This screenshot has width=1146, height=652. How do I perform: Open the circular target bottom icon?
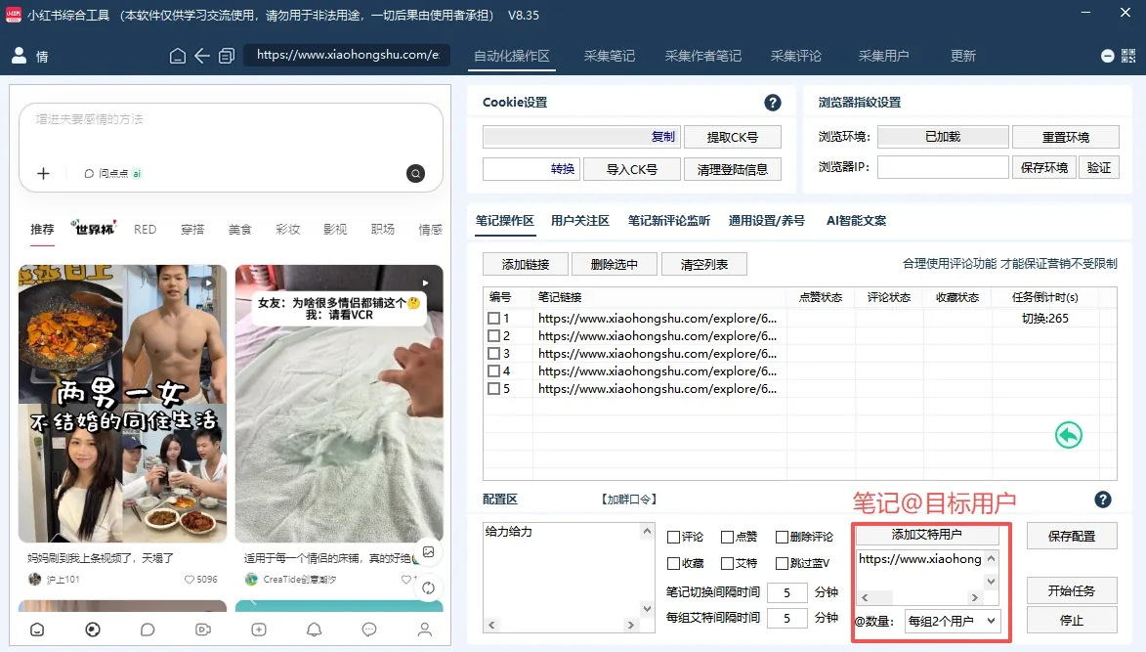(x=93, y=630)
